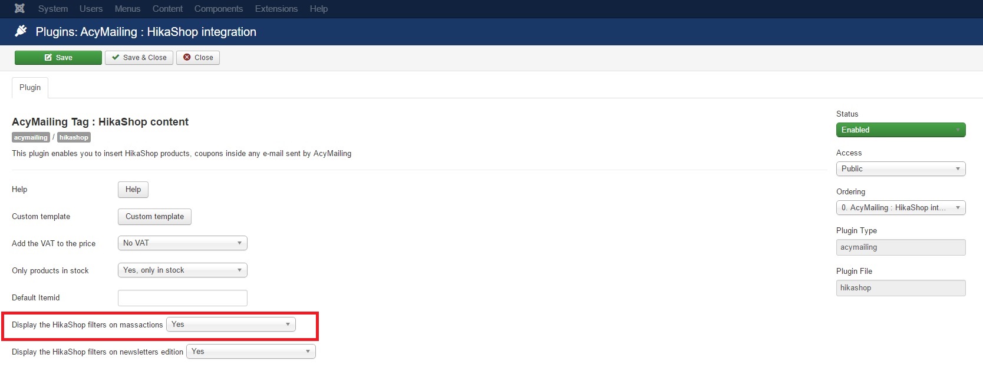Viewport: 983px width, 374px height.
Task: Open the Only products in stock dropdown
Action: click(183, 270)
